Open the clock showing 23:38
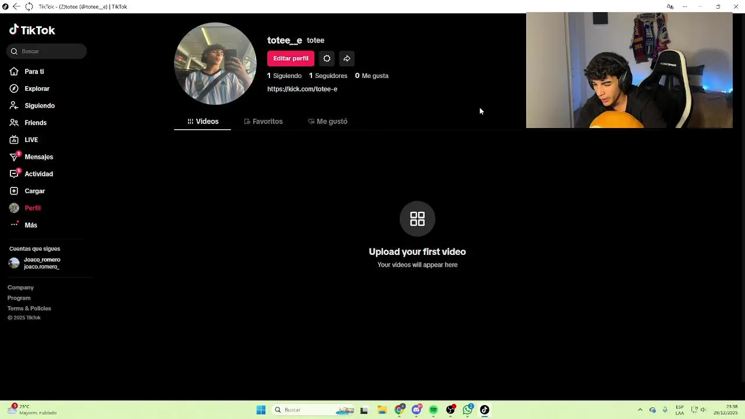 [726, 410]
